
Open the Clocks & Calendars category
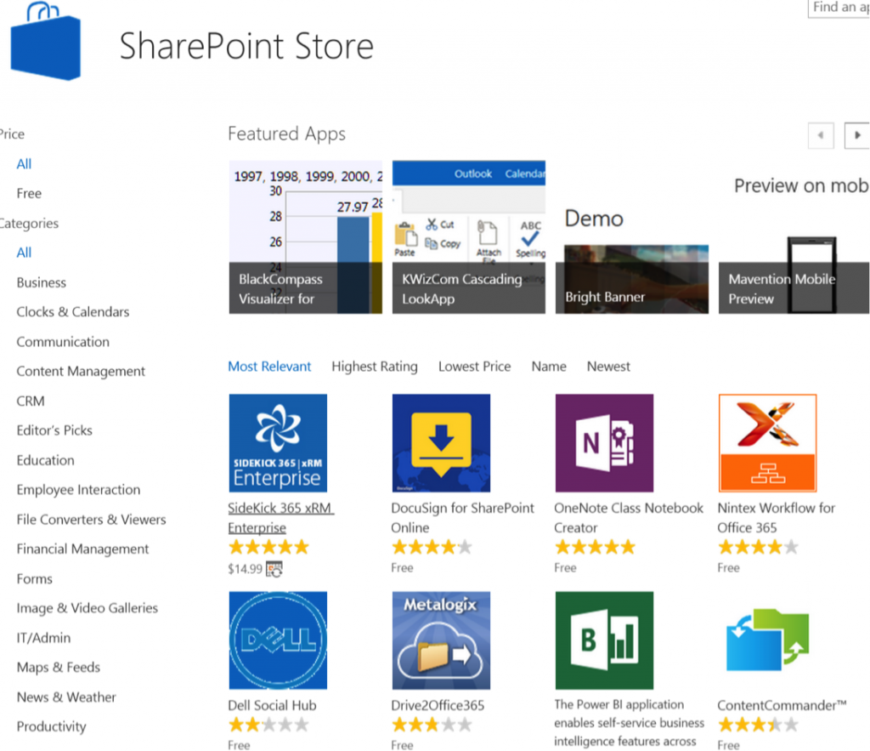(73, 312)
